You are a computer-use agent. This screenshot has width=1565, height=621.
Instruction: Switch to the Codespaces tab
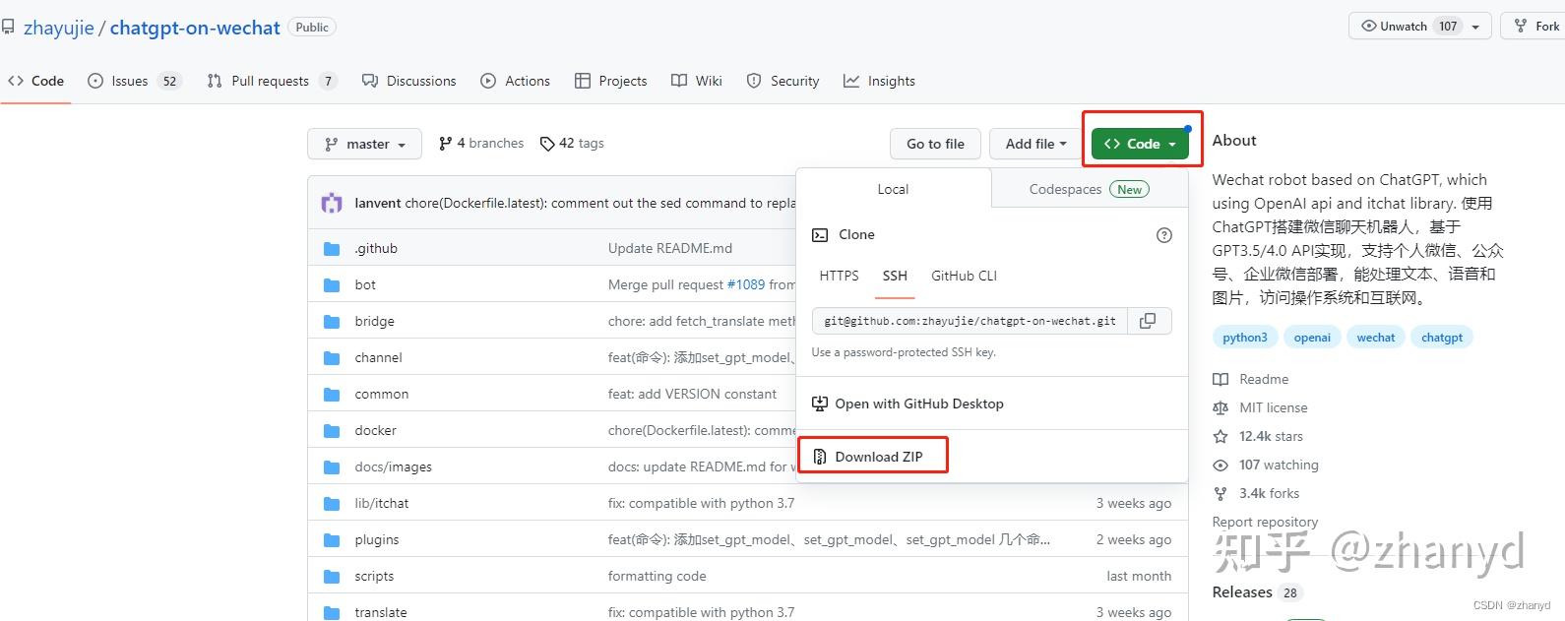click(x=1089, y=189)
